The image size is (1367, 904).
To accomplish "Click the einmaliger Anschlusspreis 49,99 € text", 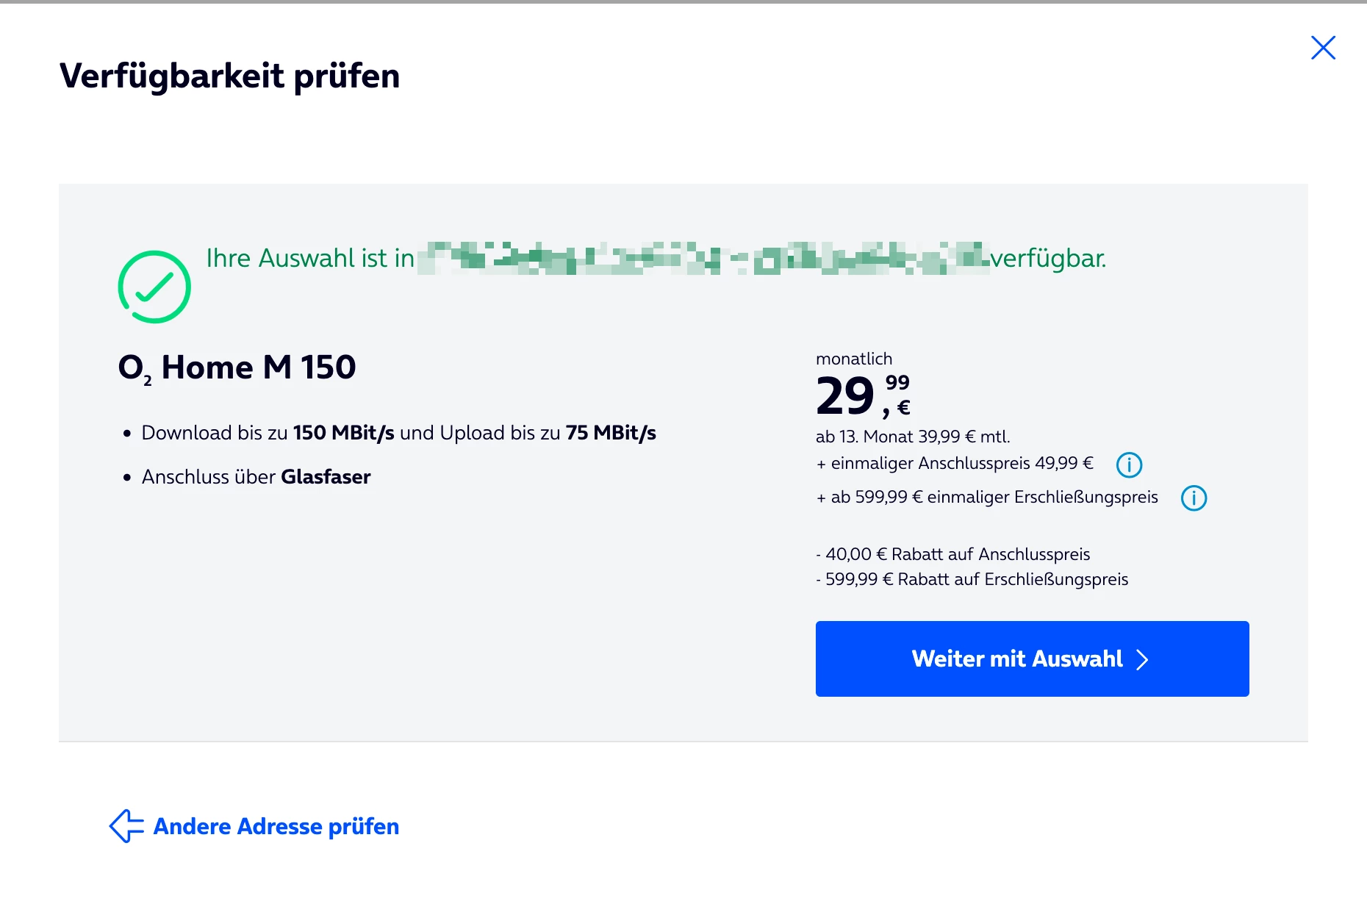I will point(955,464).
